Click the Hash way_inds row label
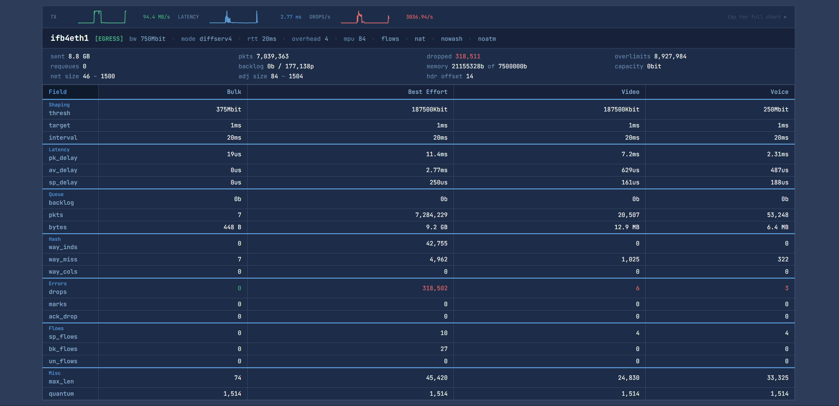 (63, 247)
